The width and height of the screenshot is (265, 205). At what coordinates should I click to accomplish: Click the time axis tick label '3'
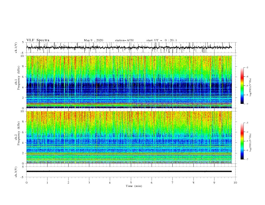click(89, 183)
